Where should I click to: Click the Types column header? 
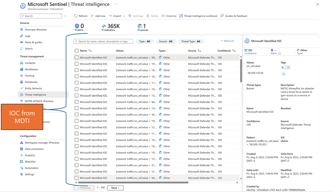tap(162, 51)
